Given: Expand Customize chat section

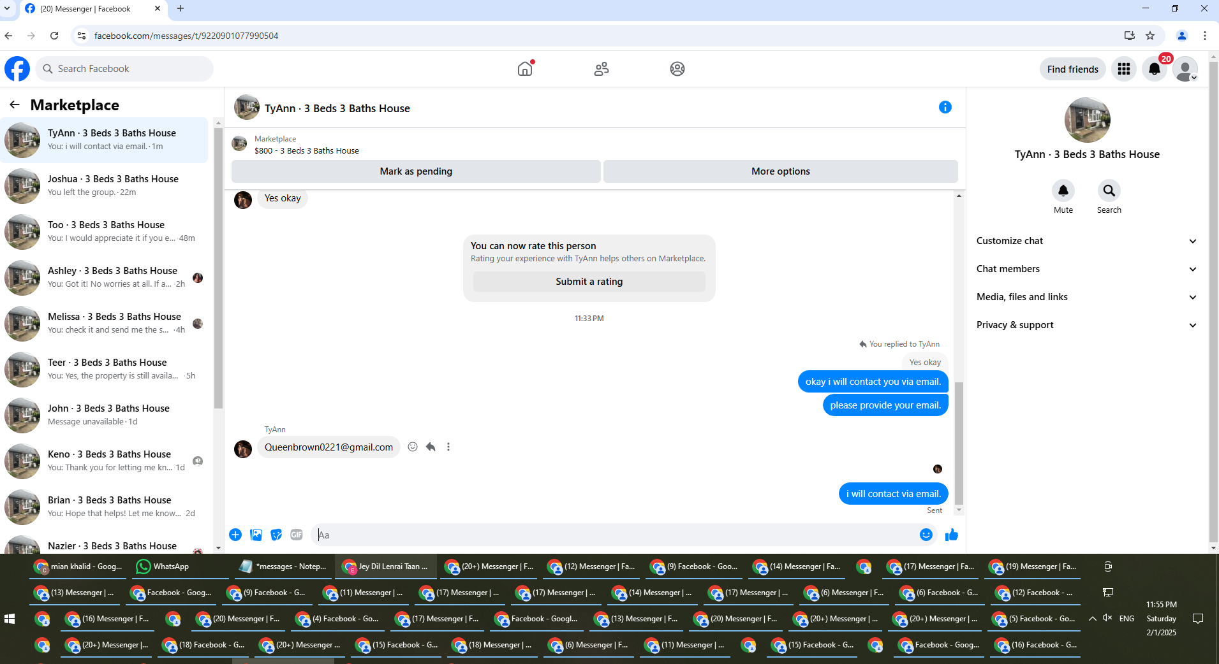Looking at the screenshot, I should (x=1086, y=241).
